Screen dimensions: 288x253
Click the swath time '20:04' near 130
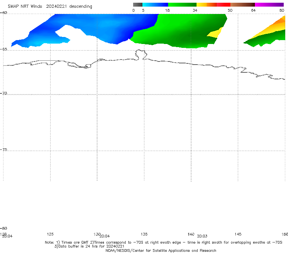[x=105, y=236]
